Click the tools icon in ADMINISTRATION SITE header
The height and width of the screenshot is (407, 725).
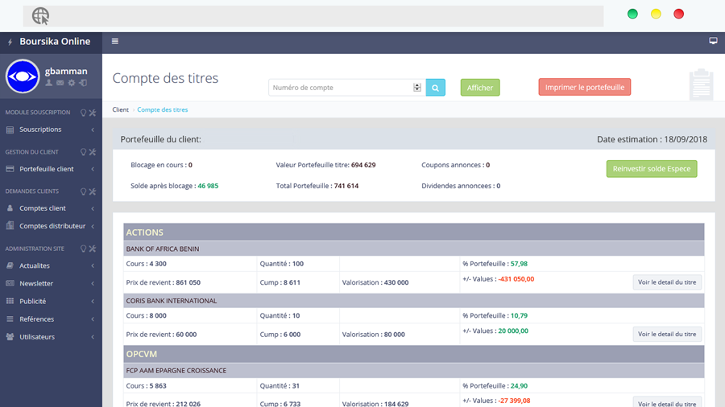(93, 249)
